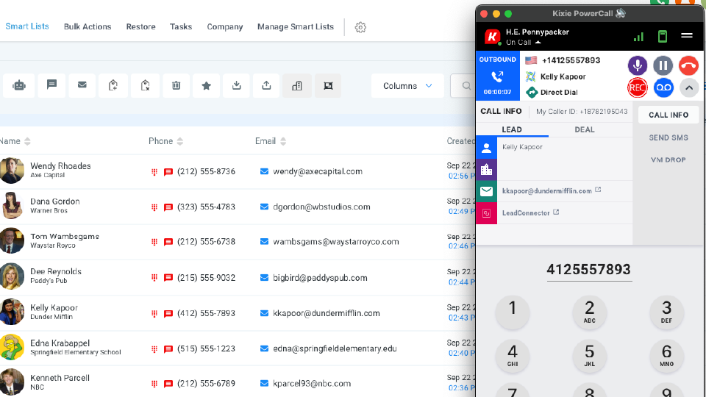
Task: Click the star review toolbar icon
Action: click(x=206, y=85)
